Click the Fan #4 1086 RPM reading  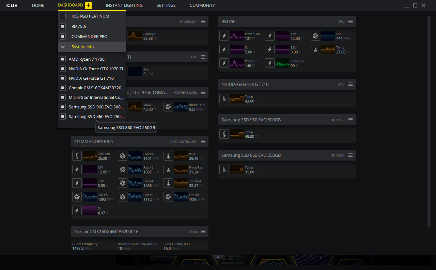pyautogui.click(x=151, y=185)
